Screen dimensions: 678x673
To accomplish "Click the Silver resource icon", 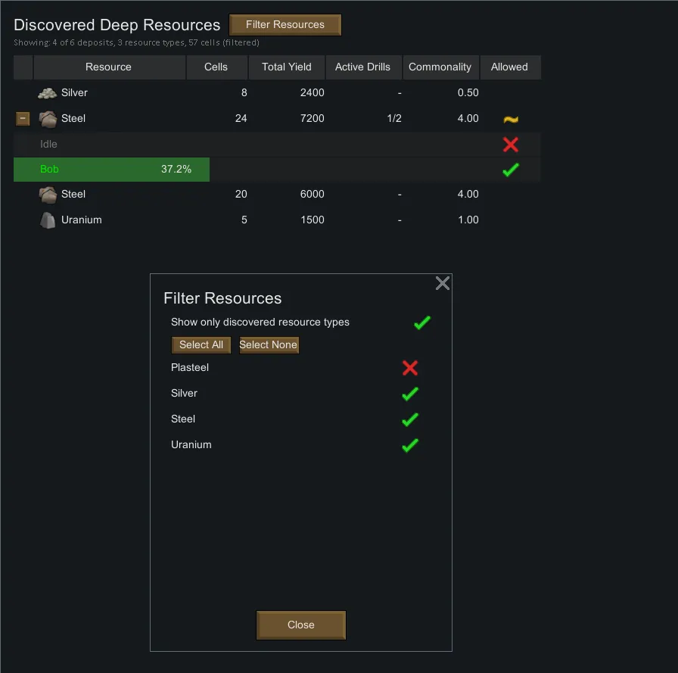I will point(48,93).
